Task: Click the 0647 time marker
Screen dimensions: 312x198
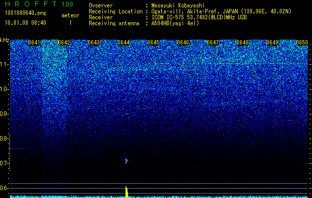Action: [213, 43]
